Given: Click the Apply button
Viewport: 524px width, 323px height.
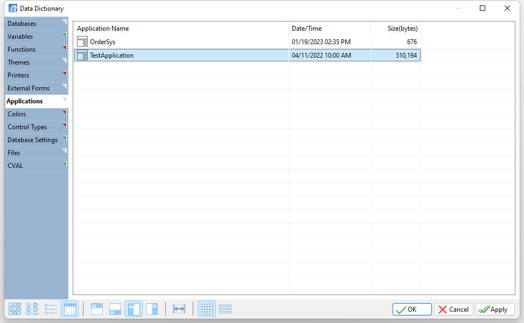Looking at the screenshot, I should click(x=495, y=310).
